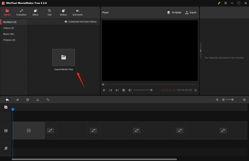Click the audio track music note icon
The image size is (249, 161).
tap(6, 148)
